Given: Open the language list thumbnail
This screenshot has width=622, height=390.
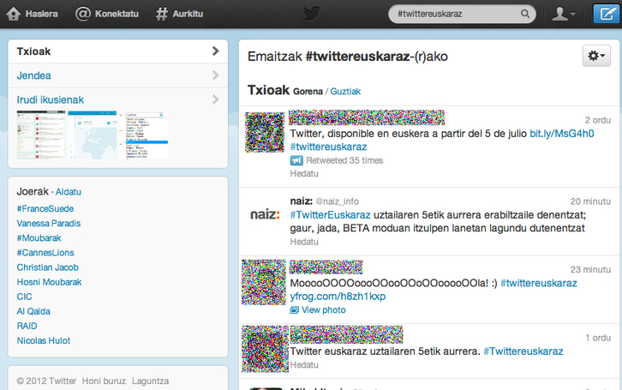Looking at the screenshot, I should pyautogui.click(x=144, y=135).
